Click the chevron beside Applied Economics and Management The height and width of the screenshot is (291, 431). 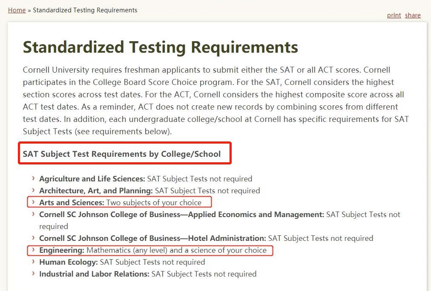point(34,214)
